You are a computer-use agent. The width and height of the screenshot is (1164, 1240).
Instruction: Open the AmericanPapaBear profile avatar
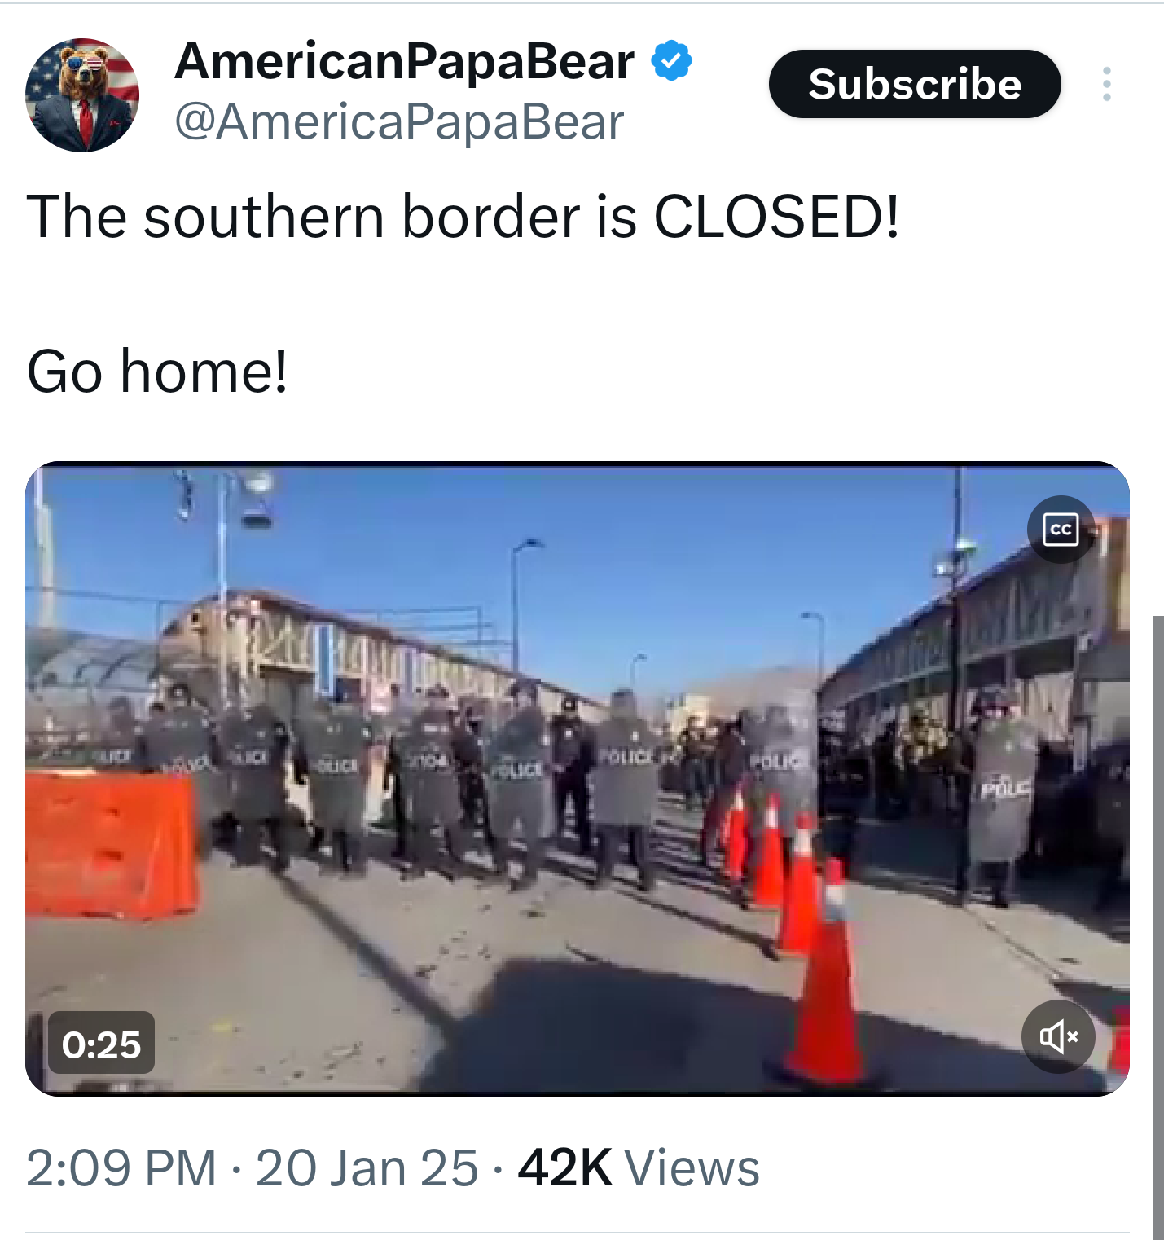82,95
